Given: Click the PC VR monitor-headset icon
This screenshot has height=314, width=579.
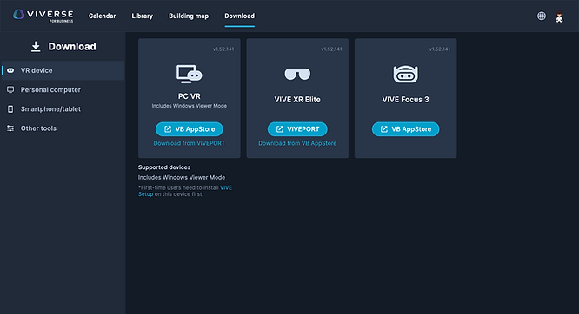Looking at the screenshot, I should (189, 74).
